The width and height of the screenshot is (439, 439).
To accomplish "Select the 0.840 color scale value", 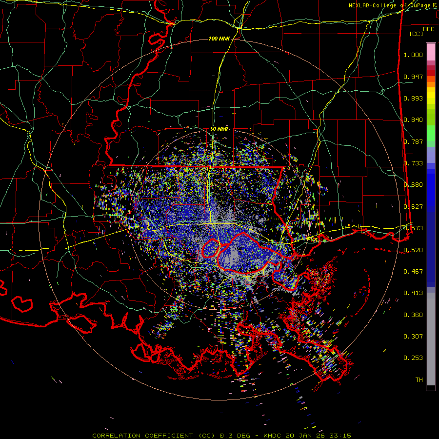I will click(x=413, y=120).
